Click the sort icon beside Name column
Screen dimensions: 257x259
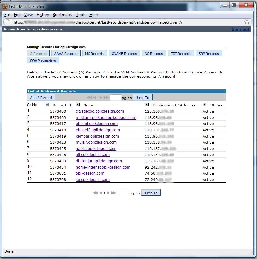pyautogui.click(x=78, y=105)
